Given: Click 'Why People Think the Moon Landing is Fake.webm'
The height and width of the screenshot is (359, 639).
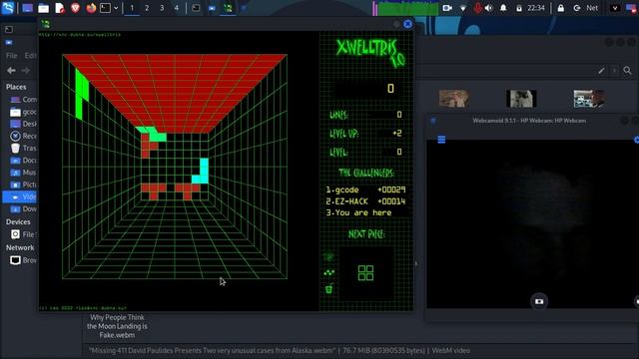Looking at the screenshot, I should point(117,326).
